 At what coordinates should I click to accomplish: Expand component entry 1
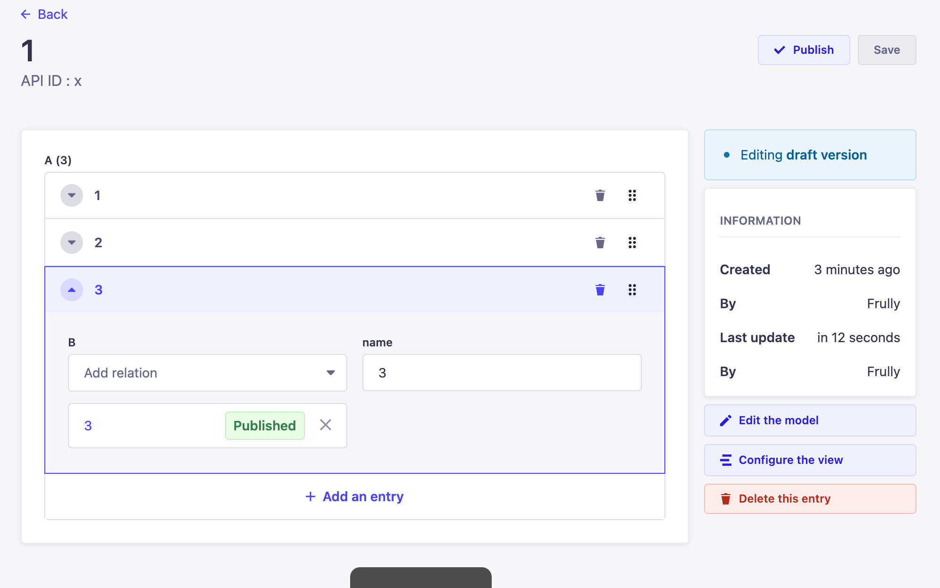72,195
